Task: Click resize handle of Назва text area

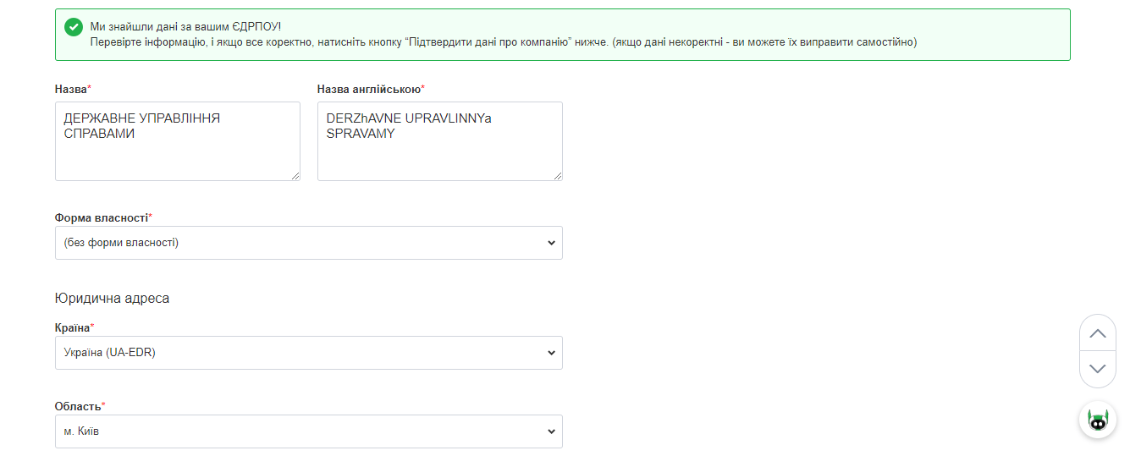Action: tap(295, 176)
